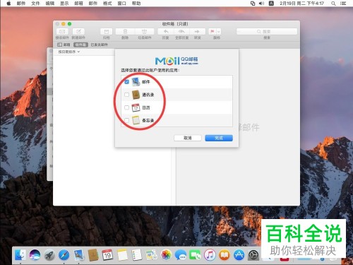353x265 pixels.
Task: Click the Spotlight search icon
Action: click(x=333, y=4)
